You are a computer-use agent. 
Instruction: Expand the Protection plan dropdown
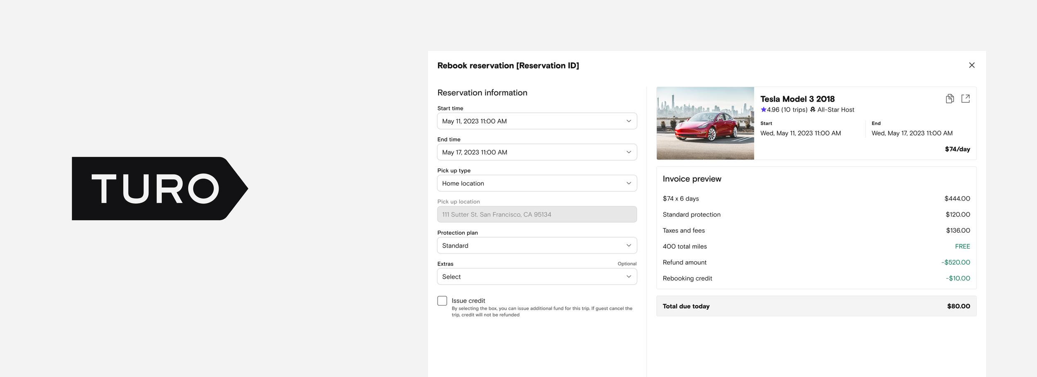(537, 246)
